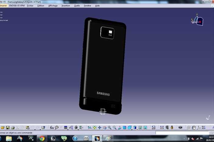Screen dimensions: 214x142
Task: Click the axis triad at viewport corner
Action: (x=208, y=117)
